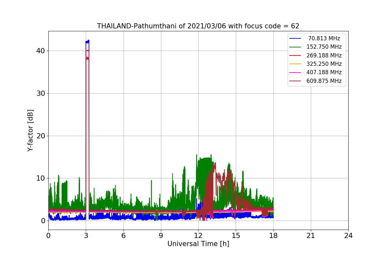Screen dimensions: 387x258
Task: Click the 40 tick label on y-axis
Action: [41, 51]
